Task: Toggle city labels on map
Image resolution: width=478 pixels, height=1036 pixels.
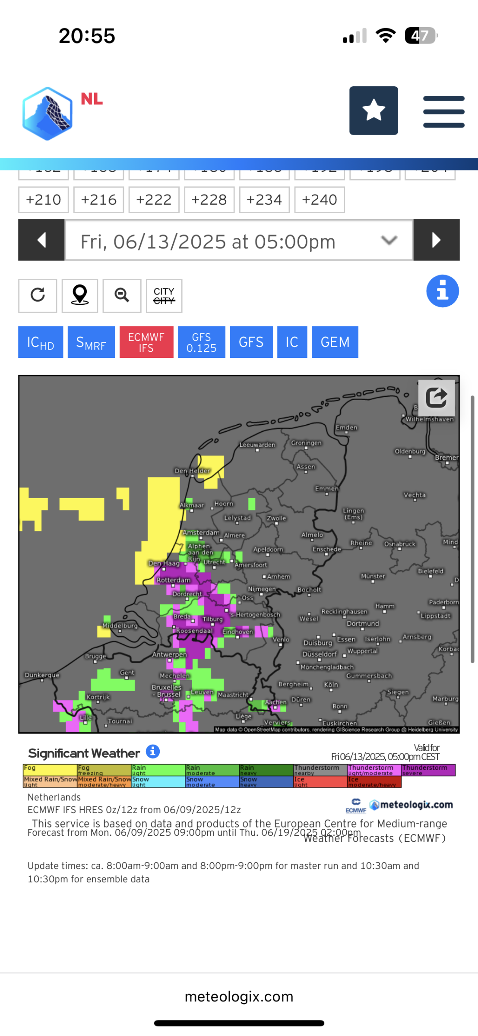Action: (x=164, y=295)
